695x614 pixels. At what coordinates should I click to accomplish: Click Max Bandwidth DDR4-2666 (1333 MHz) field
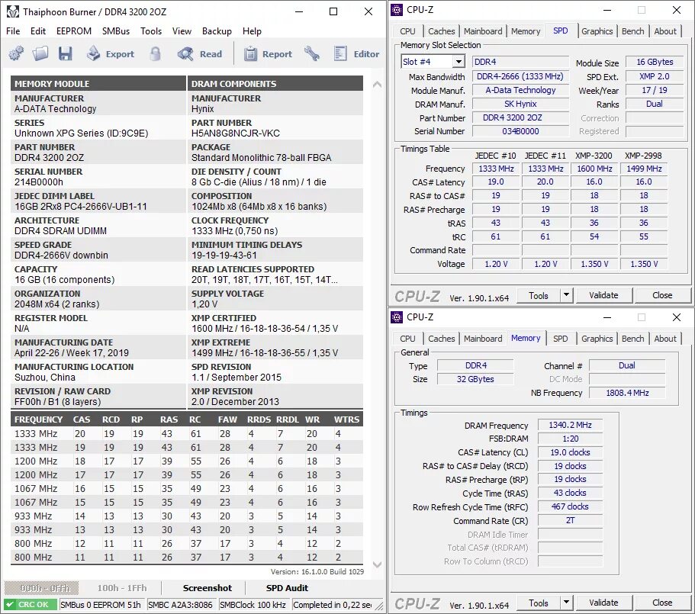(520, 76)
